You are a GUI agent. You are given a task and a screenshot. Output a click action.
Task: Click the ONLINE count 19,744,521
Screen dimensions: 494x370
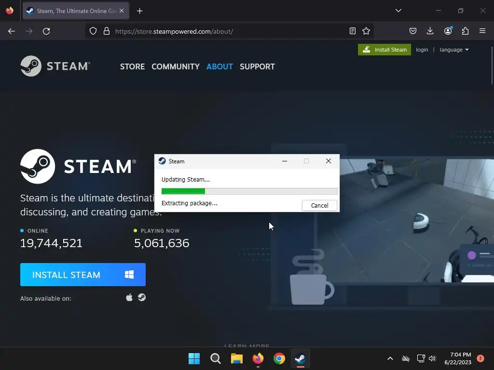[x=51, y=243]
